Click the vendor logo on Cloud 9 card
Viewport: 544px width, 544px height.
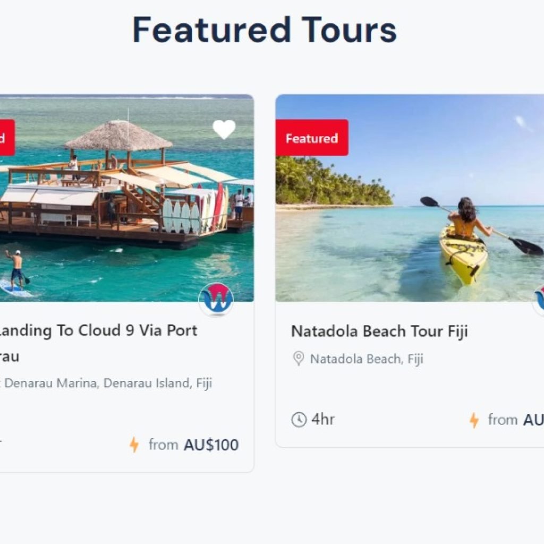[216, 300]
